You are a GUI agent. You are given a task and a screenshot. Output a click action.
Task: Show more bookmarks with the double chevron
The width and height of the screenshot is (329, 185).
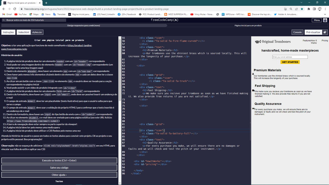(x=325, y=14)
